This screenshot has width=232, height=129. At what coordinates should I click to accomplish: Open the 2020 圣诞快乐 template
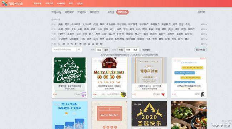[x=149, y=115]
